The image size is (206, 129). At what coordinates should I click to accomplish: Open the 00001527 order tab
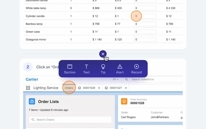(114, 88)
